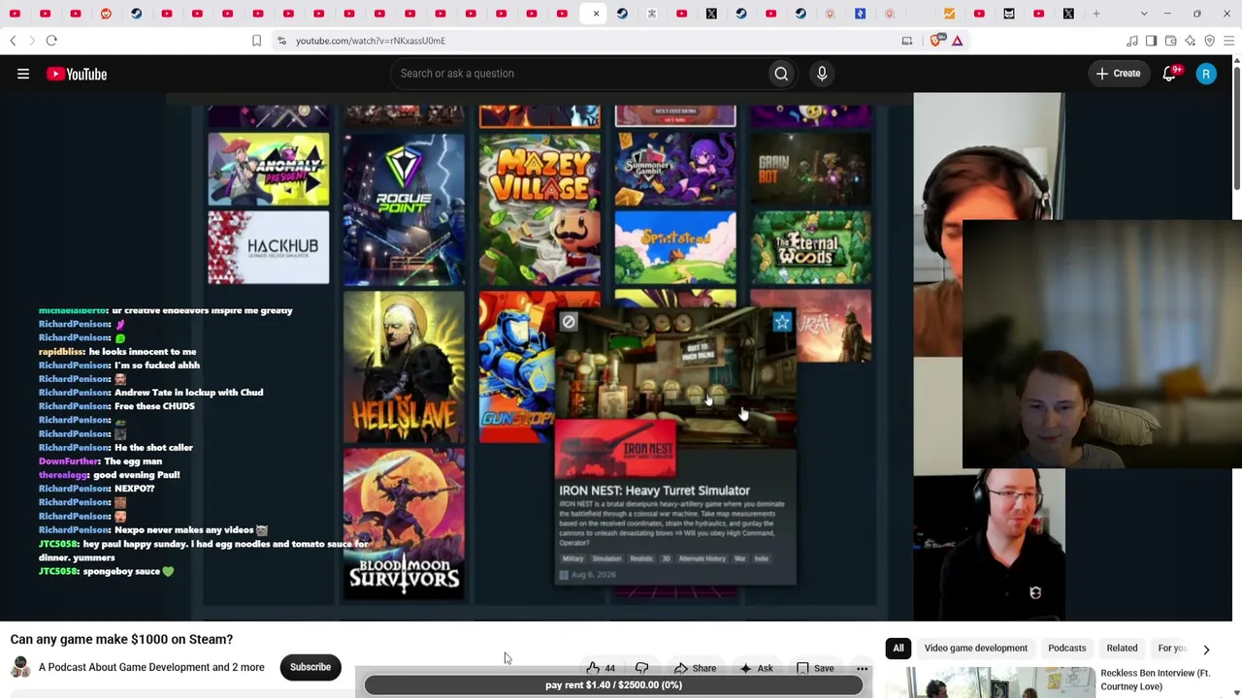Open the YouTube notifications bell
This screenshot has width=1242, height=698.
(1170, 74)
